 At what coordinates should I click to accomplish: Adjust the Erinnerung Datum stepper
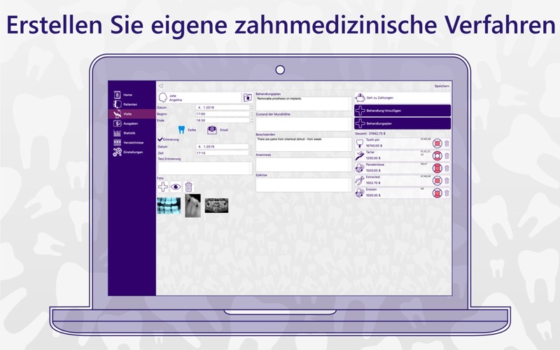click(251, 146)
